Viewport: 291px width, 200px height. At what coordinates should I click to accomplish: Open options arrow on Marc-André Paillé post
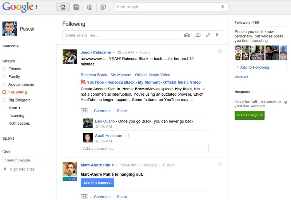pyautogui.click(x=220, y=164)
